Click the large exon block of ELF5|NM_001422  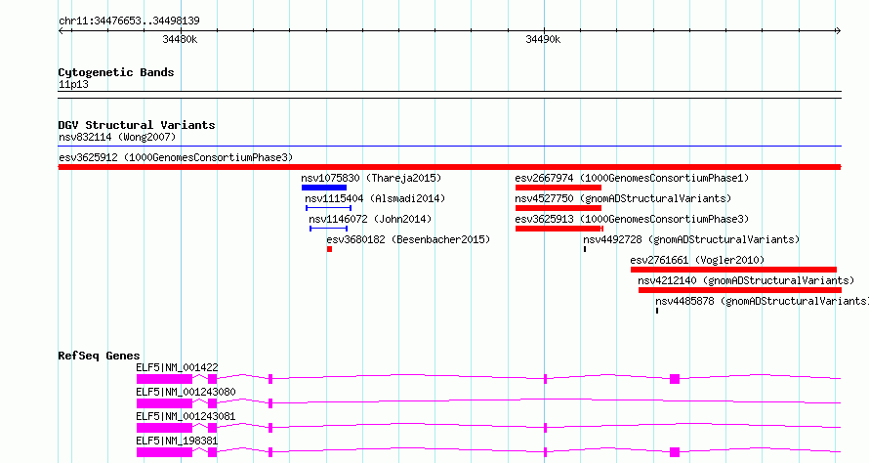pos(165,379)
